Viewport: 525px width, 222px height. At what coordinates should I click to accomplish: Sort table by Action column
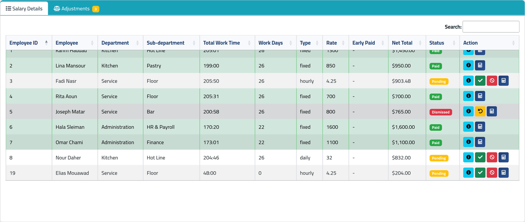click(x=489, y=43)
